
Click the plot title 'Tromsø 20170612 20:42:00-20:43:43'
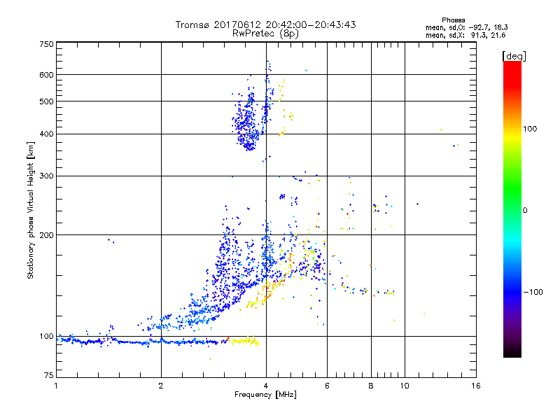265,24
